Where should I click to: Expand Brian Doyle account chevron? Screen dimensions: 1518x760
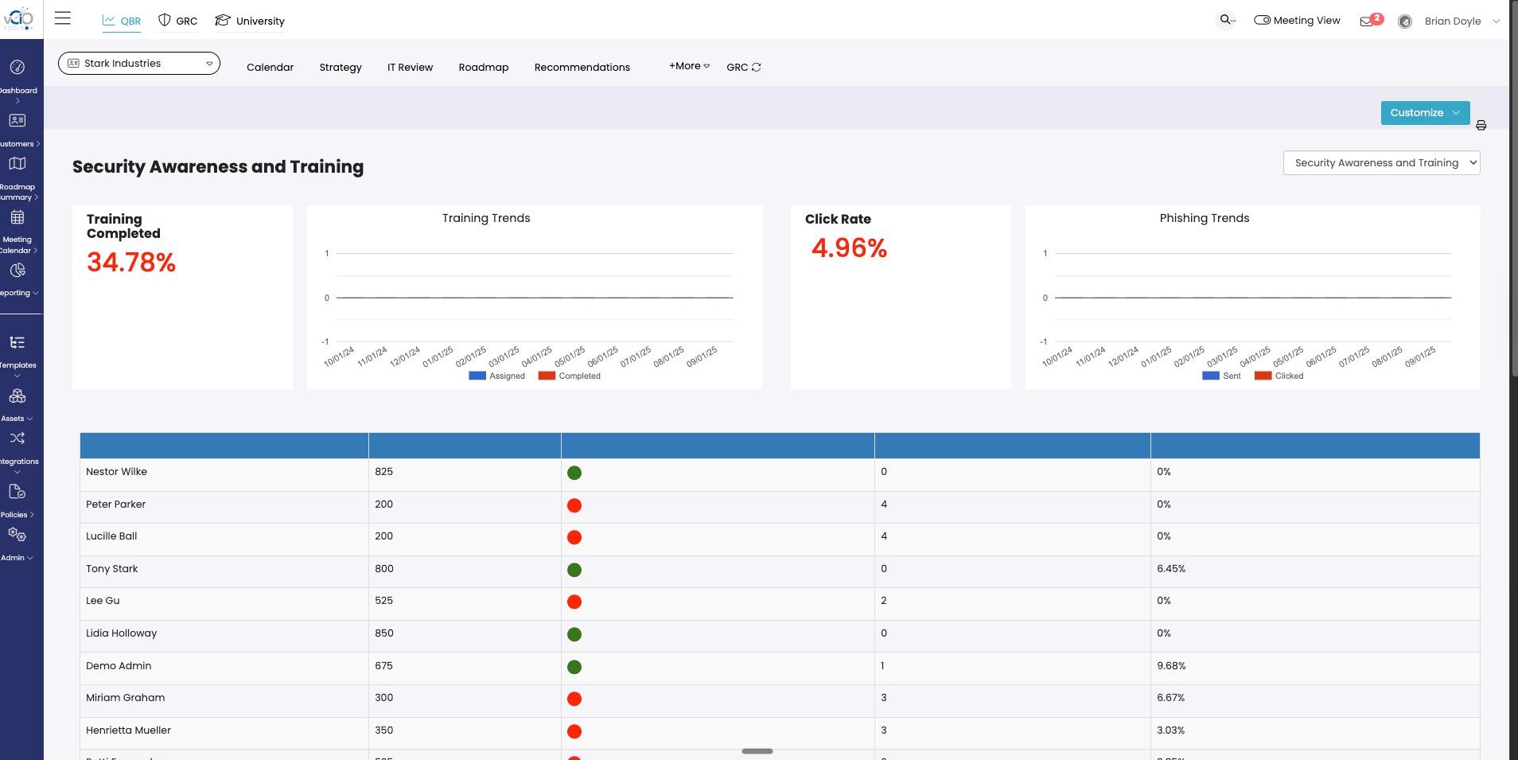click(1496, 21)
